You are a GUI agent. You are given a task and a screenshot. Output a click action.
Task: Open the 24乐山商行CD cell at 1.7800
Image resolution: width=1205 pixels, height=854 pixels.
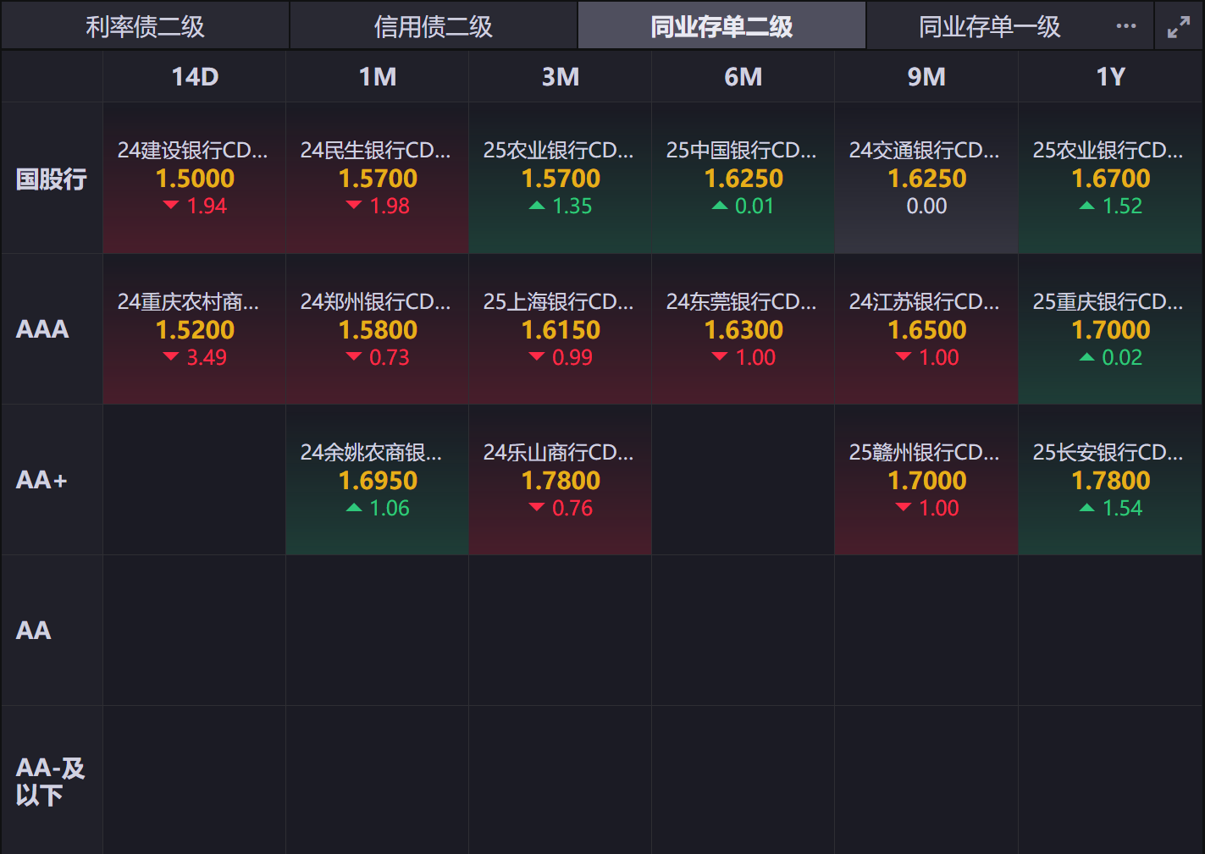561,480
